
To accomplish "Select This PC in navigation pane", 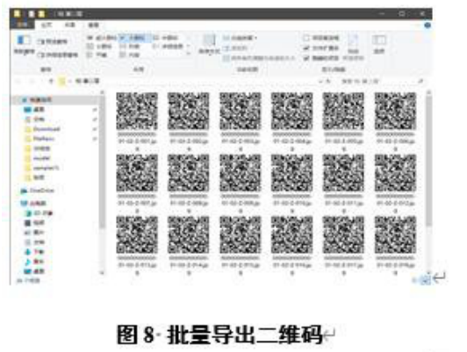I will (x=33, y=204).
